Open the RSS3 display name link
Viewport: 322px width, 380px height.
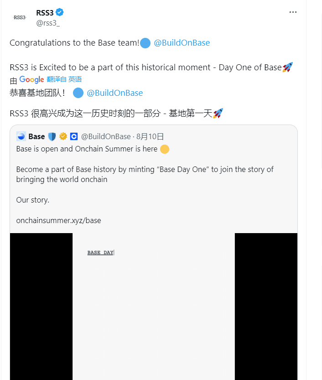pos(45,13)
